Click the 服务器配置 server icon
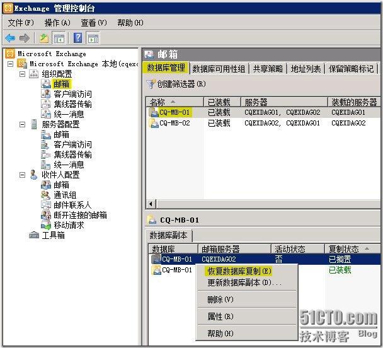The image size is (383, 348). point(34,124)
